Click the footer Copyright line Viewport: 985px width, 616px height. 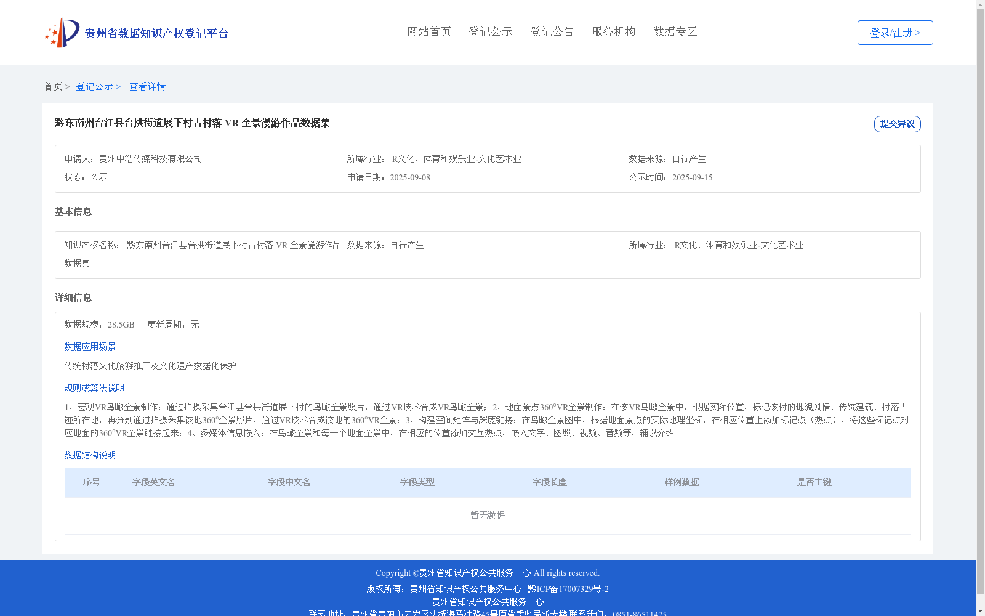point(488,573)
